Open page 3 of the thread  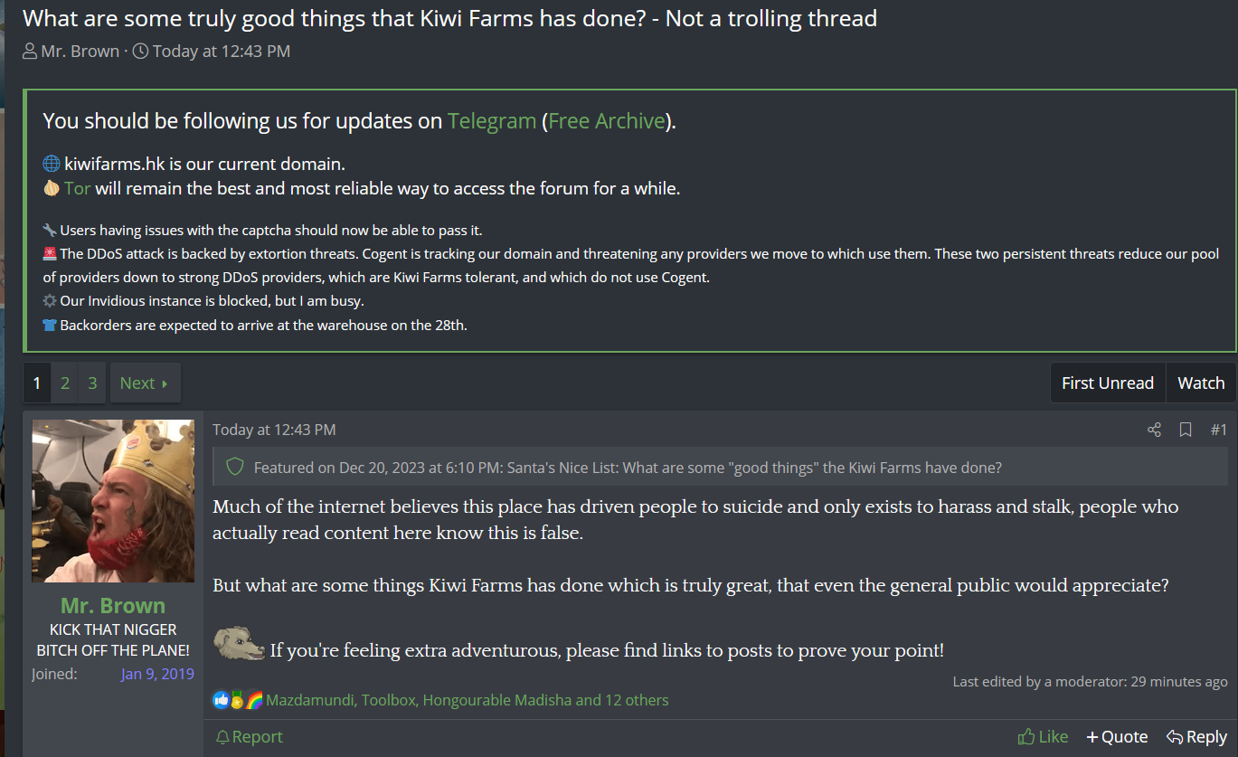tap(92, 383)
